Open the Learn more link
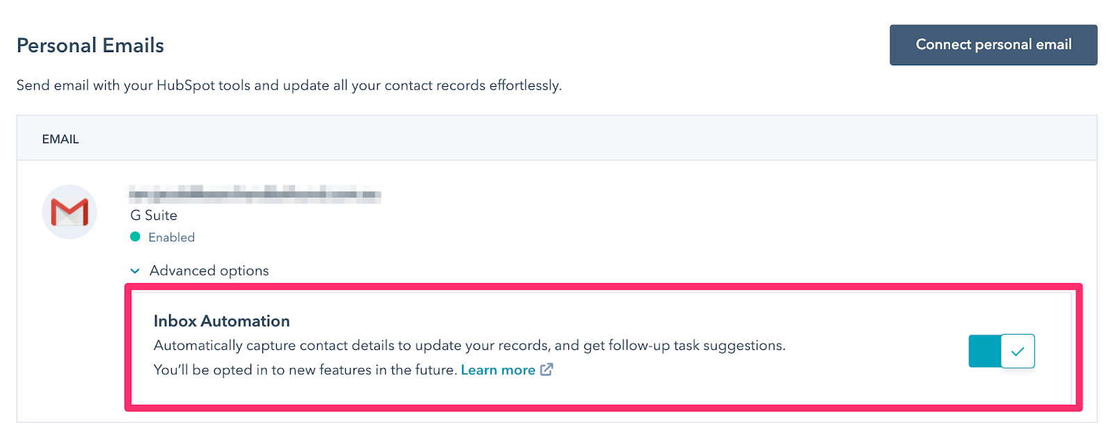This screenshot has width=1113, height=432. (x=498, y=370)
